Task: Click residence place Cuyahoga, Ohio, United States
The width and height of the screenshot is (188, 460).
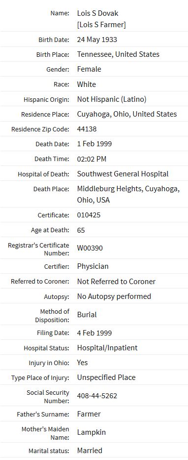Action: (127, 114)
